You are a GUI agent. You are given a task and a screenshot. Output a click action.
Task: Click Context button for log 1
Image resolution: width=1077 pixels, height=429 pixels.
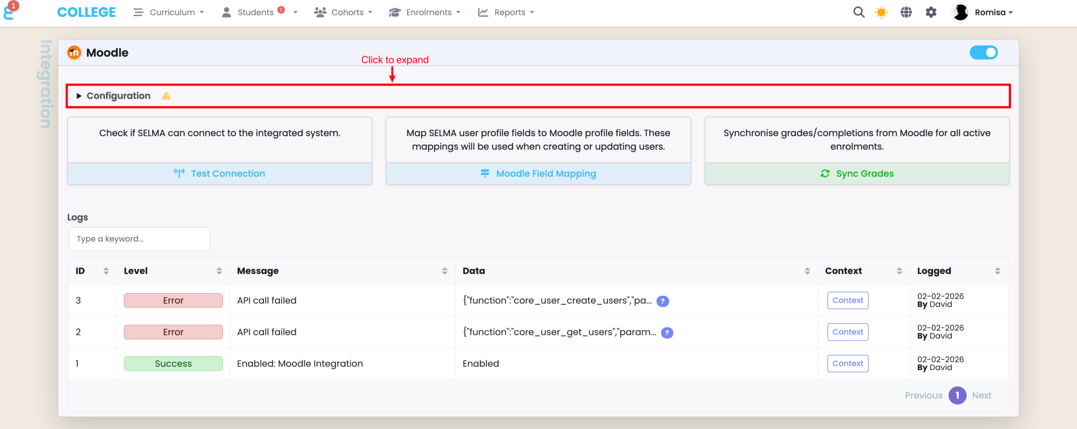pos(847,363)
